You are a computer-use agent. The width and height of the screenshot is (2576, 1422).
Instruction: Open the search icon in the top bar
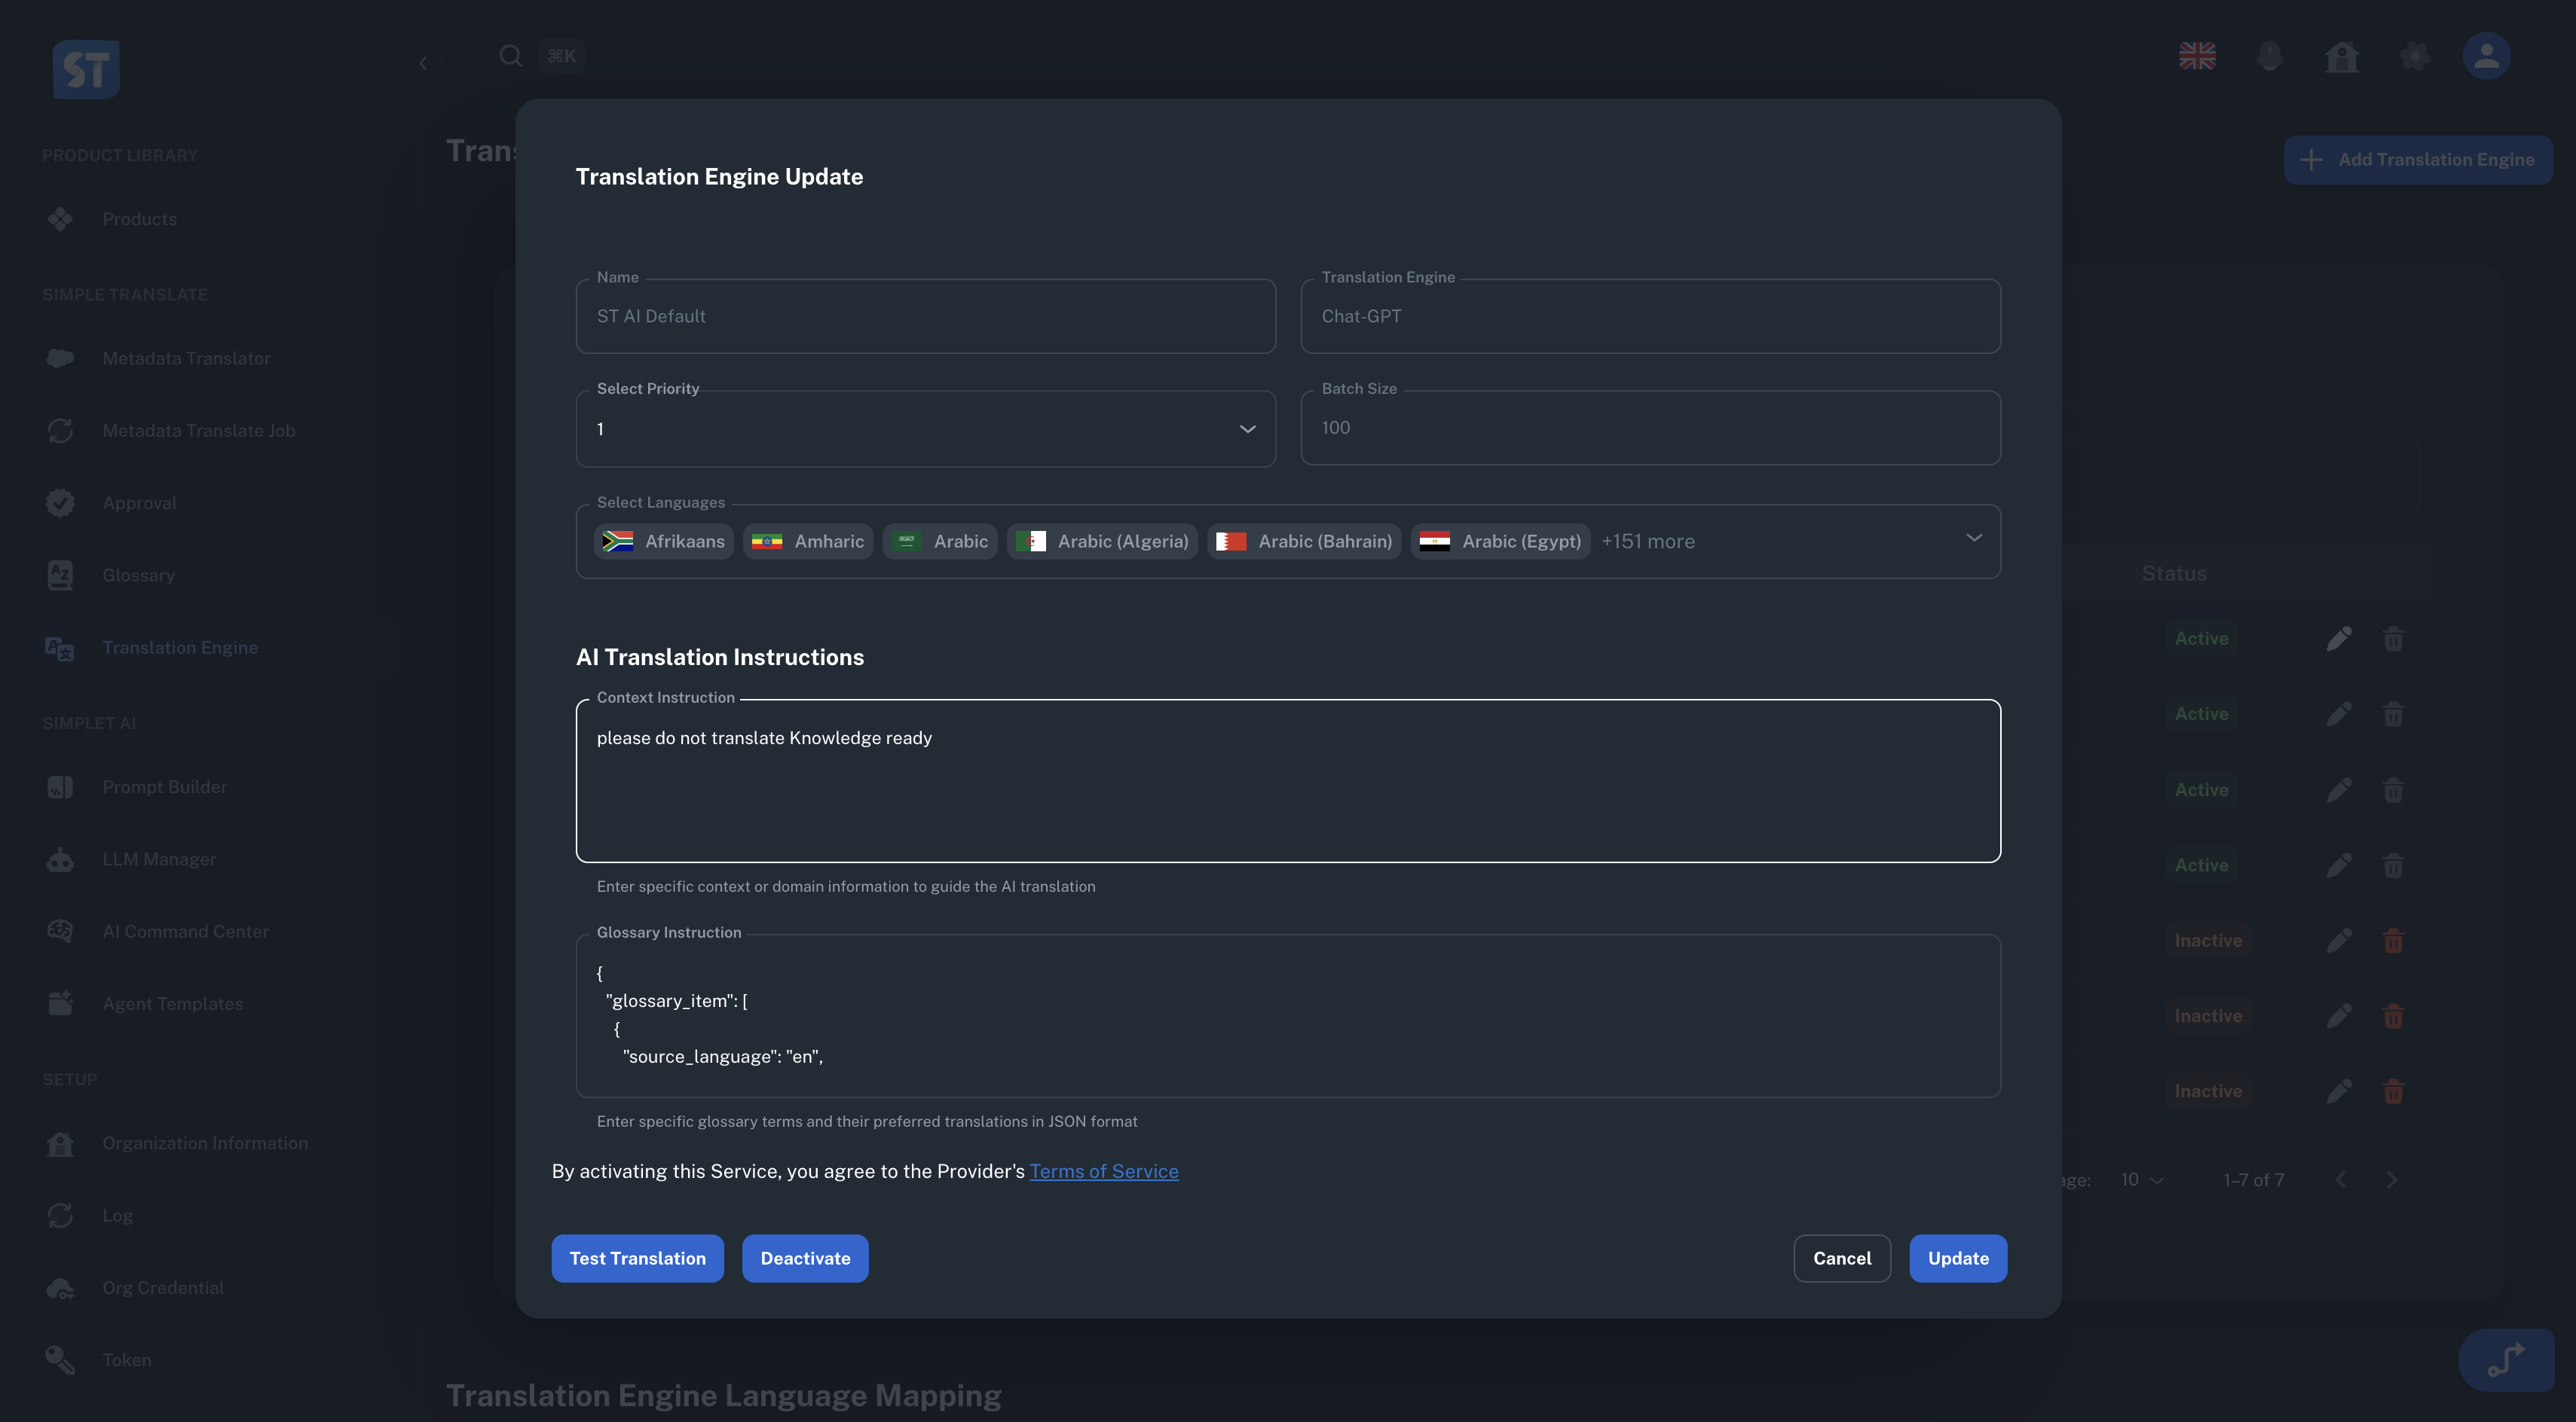coord(510,56)
